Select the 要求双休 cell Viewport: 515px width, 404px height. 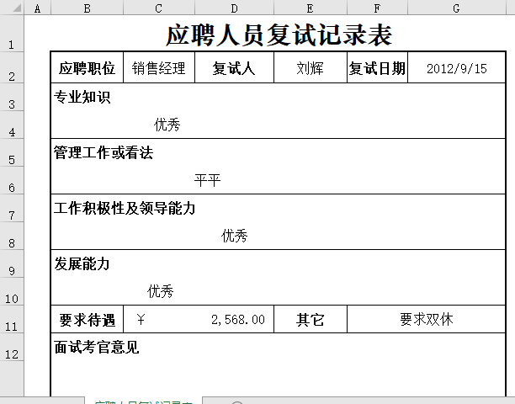426,320
